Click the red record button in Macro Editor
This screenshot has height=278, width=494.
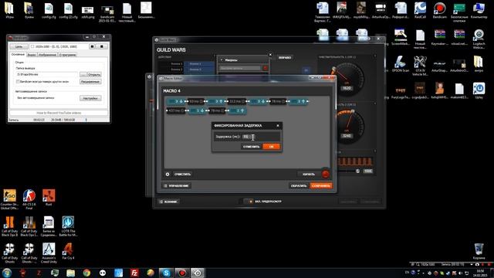(x=326, y=174)
